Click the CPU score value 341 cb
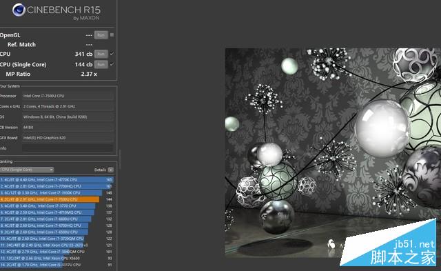This screenshot has width=441, height=271. pos(83,54)
